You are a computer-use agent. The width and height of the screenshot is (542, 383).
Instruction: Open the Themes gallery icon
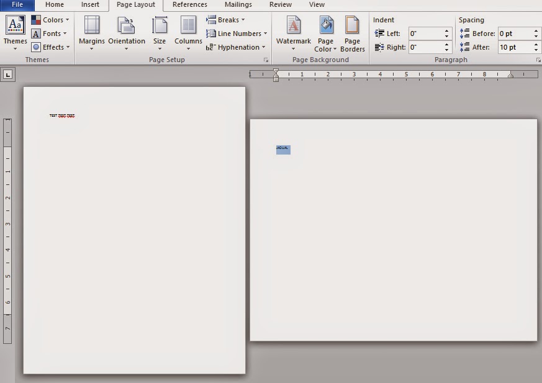(15, 25)
